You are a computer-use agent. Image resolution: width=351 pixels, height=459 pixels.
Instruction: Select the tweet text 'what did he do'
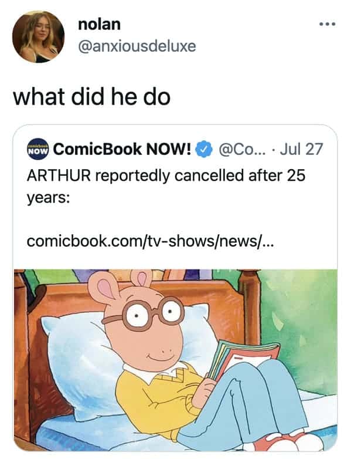[x=91, y=97]
